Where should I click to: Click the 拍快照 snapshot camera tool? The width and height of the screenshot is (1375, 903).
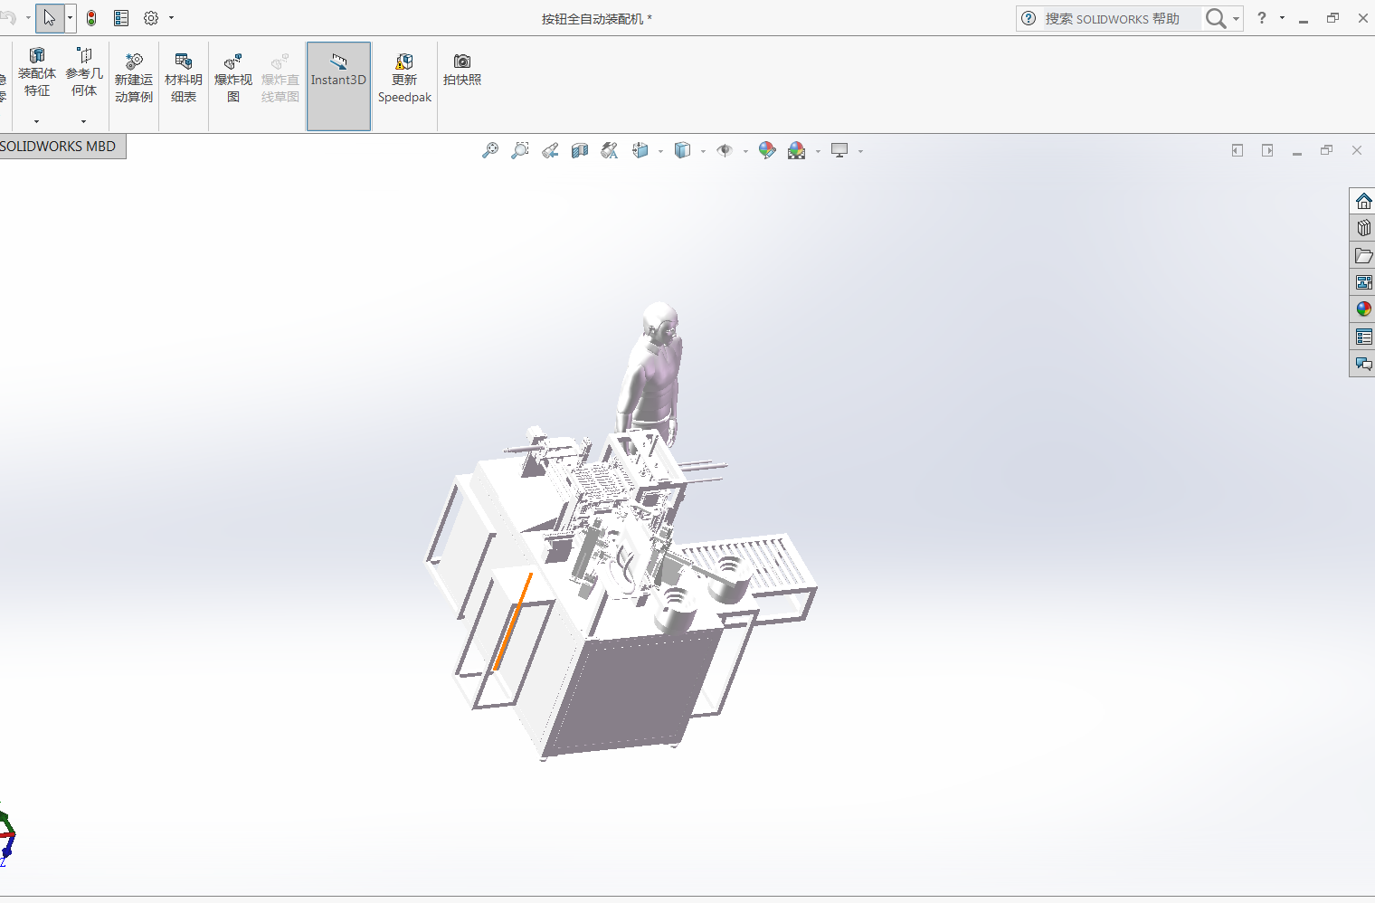(462, 70)
